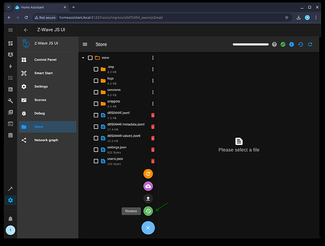Reload the page in Chrome
This screenshot has height=246, width=325.
(x=26, y=17)
